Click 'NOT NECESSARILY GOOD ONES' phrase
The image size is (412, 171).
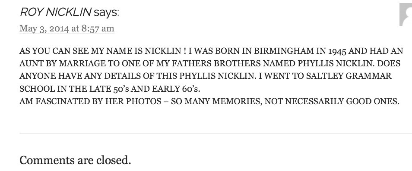pyautogui.click(x=332, y=101)
